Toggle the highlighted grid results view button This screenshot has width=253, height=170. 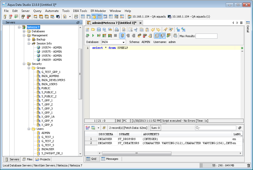coord(157,36)
